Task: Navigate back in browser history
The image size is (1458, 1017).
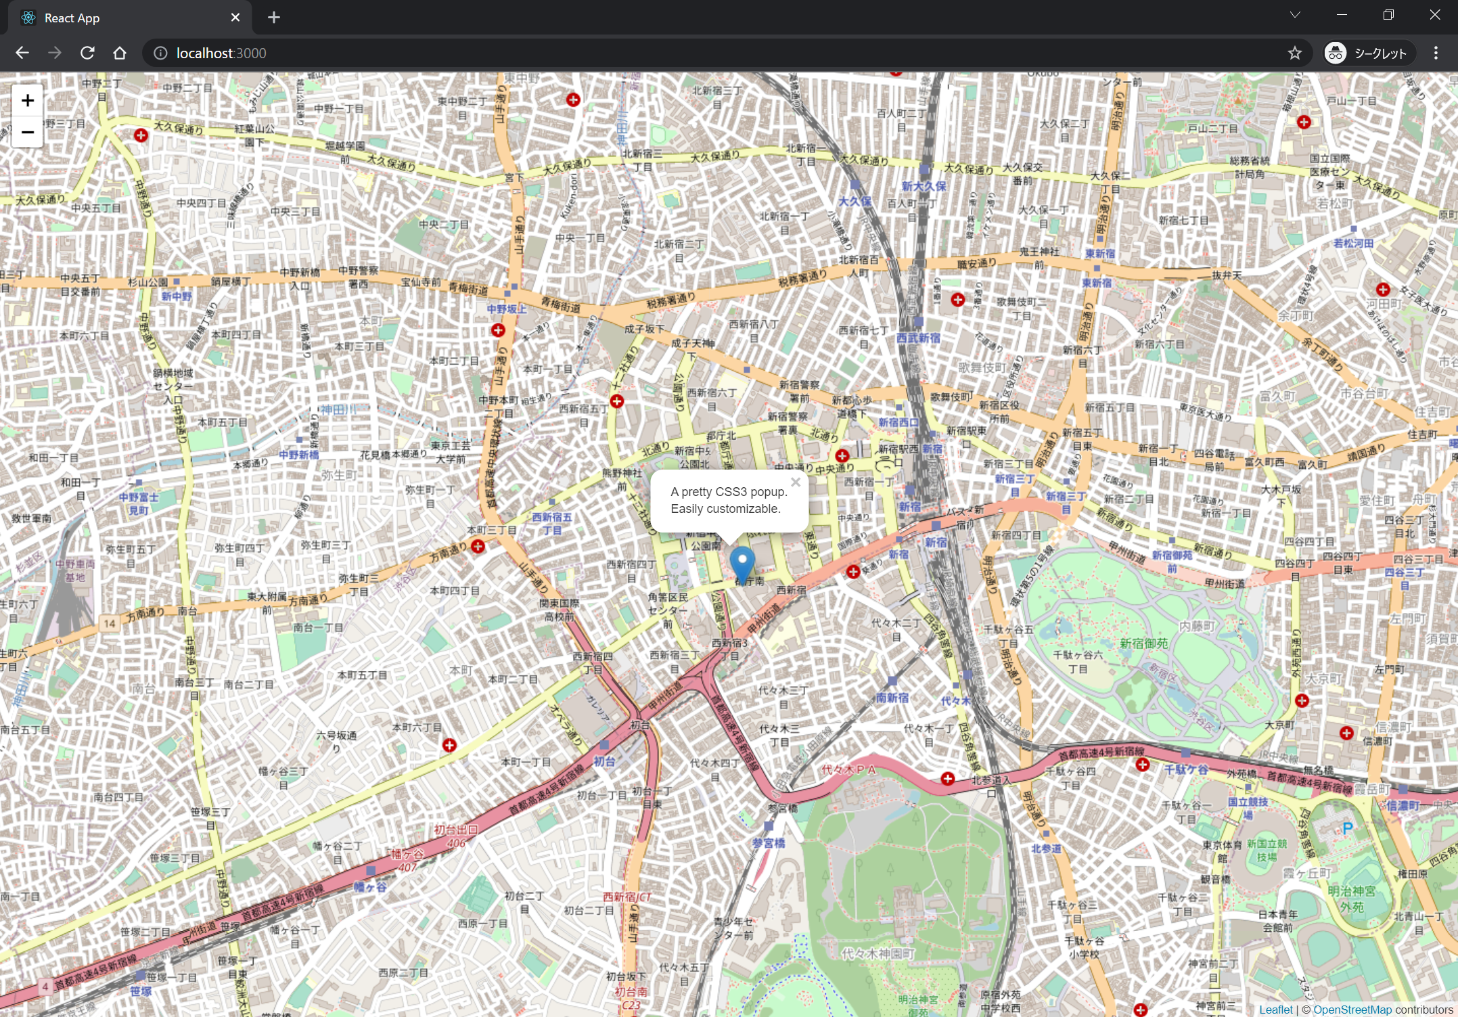Action: (22, 53)
